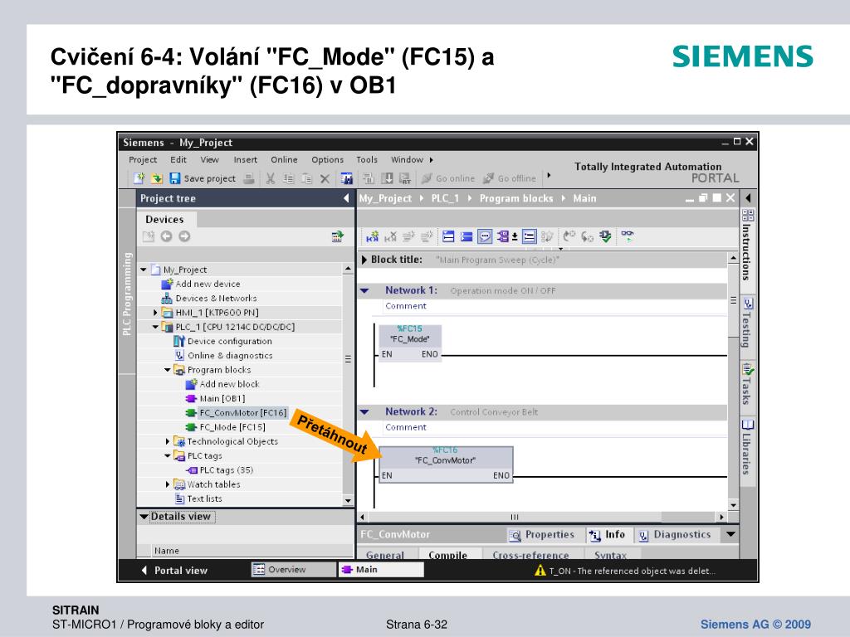Image resolution: width=850 pixels, height=637 pixels.
Task: Collapse the Project tree panel arrow
Action: [x=346, y=198]
